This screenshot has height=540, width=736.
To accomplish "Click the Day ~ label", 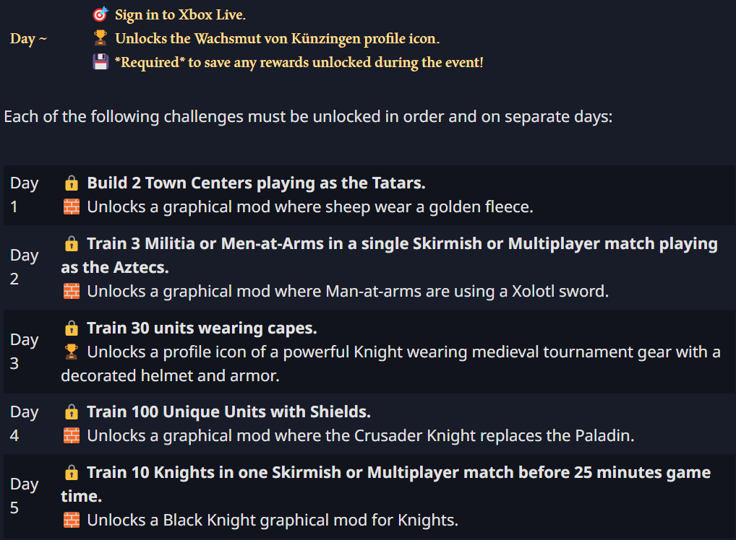I will [29, 38].
